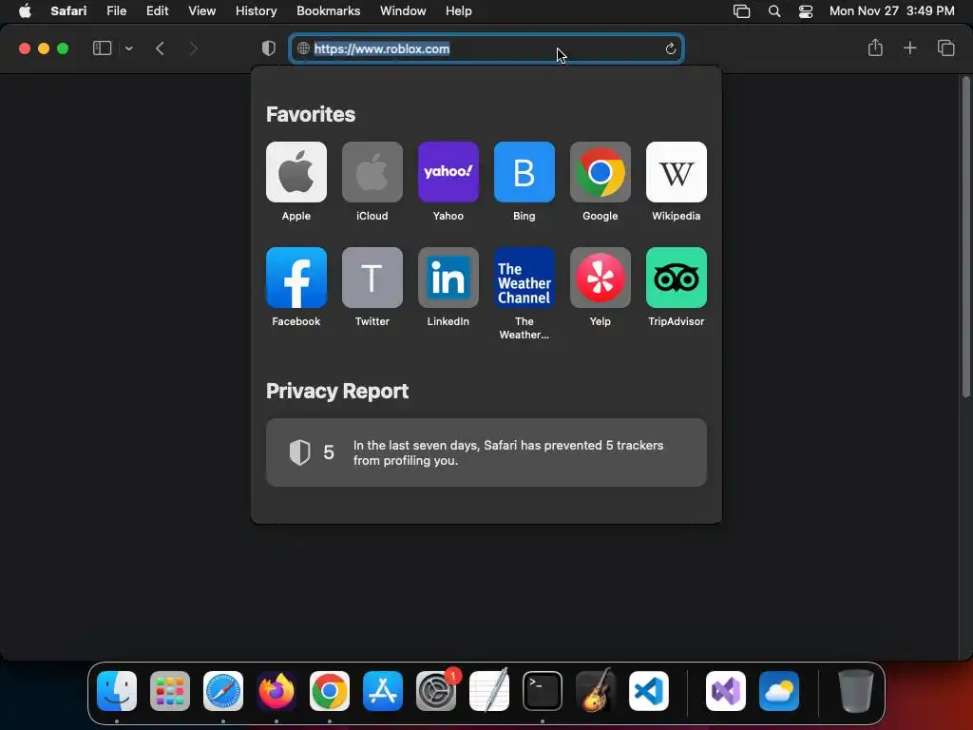Open a new tab with plus button
Image resolution: width=973 pixels, height=730 pixels.
pos(909,48)
